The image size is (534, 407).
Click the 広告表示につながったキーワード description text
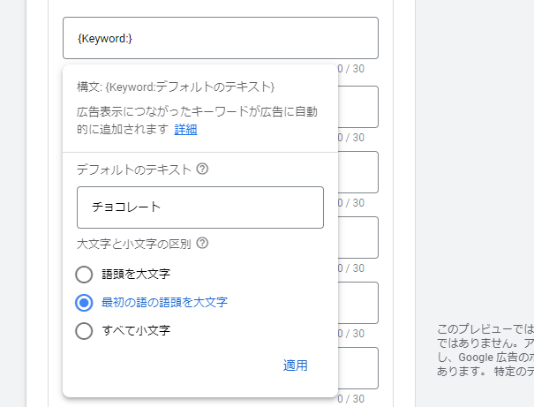197,121
